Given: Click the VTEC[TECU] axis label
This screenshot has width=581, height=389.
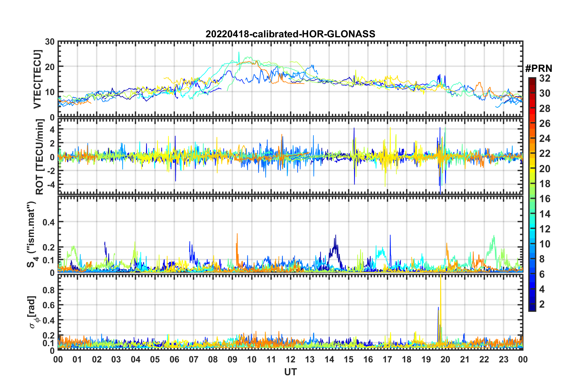Looking at the screenshot, I should point(37,80).
